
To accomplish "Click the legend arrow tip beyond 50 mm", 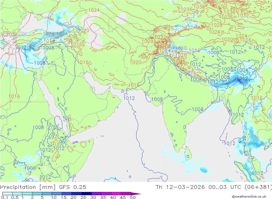I will click(136, 194).
